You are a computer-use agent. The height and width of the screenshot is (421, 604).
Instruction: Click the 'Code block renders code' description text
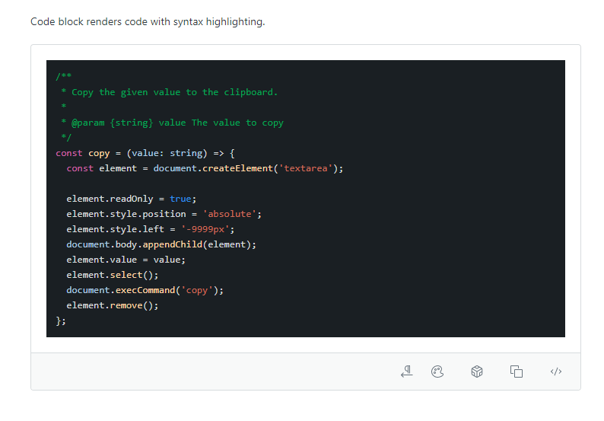(148, 21)
